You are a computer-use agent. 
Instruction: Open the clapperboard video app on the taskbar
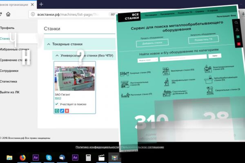(101, 158)
